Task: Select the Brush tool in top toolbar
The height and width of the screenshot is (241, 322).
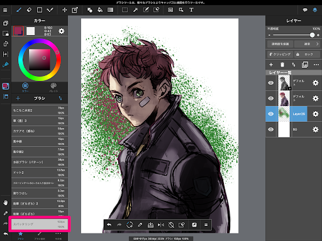Action: pyautogui.click(x=19, y=10)
